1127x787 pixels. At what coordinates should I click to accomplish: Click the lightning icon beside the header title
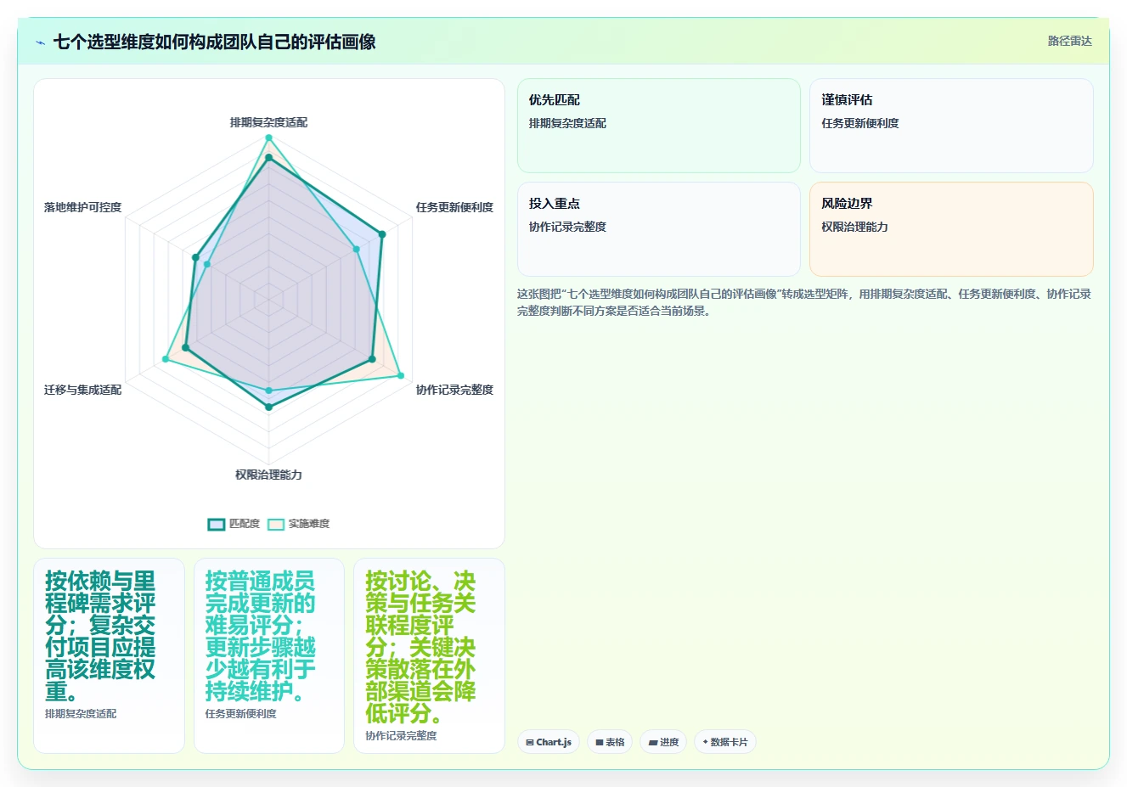coord(40,42)
